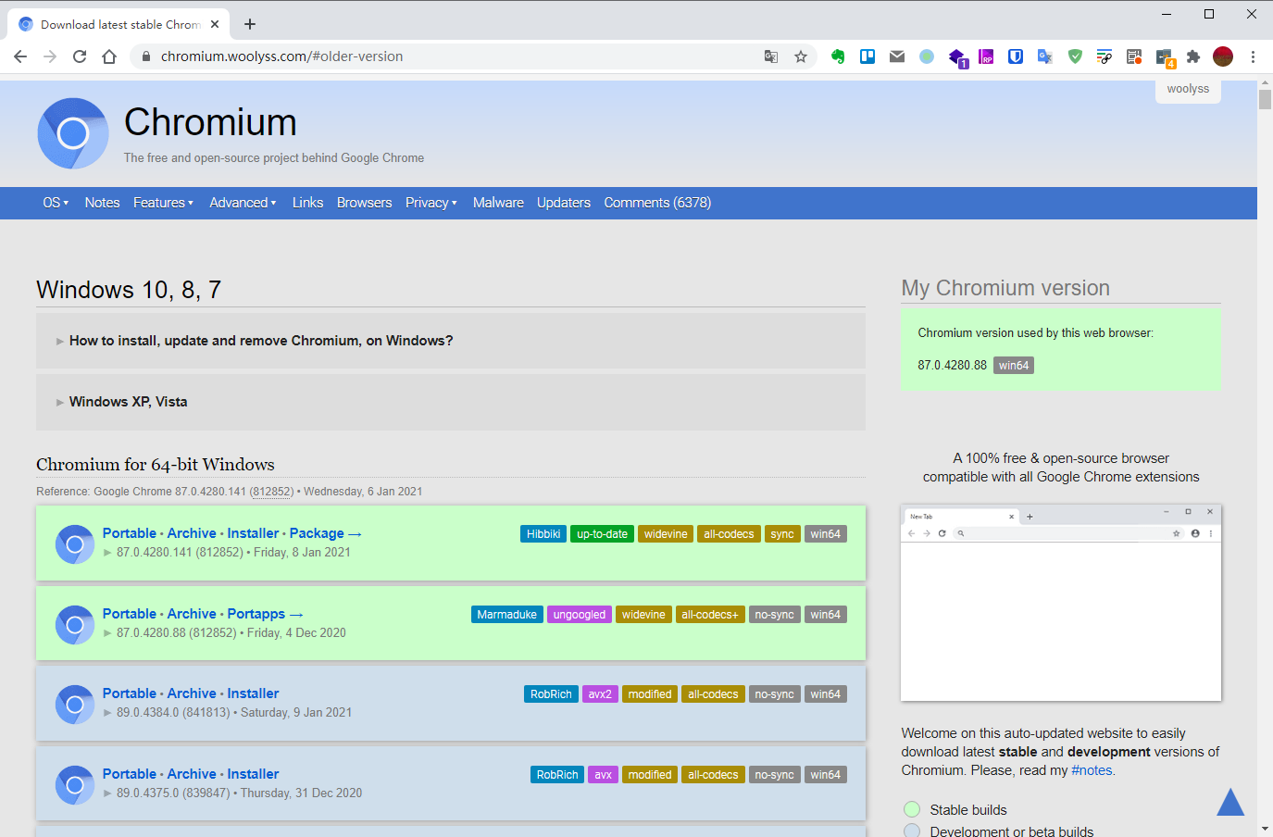Open the OS dropdown in navigation bar
The height and width of the screenshot is (837, 1273).
56,203
